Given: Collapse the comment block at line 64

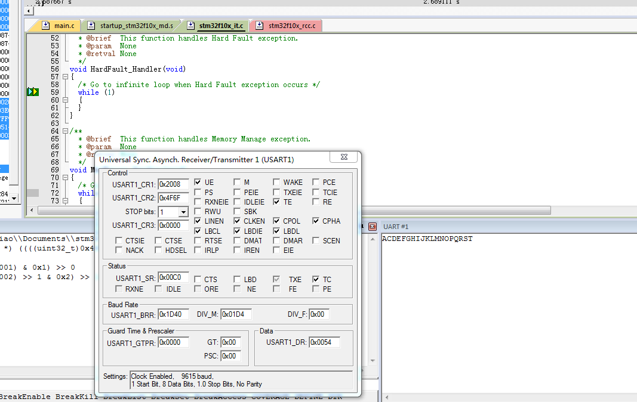Looking at the screenshot, I should [x=65, y=131].
